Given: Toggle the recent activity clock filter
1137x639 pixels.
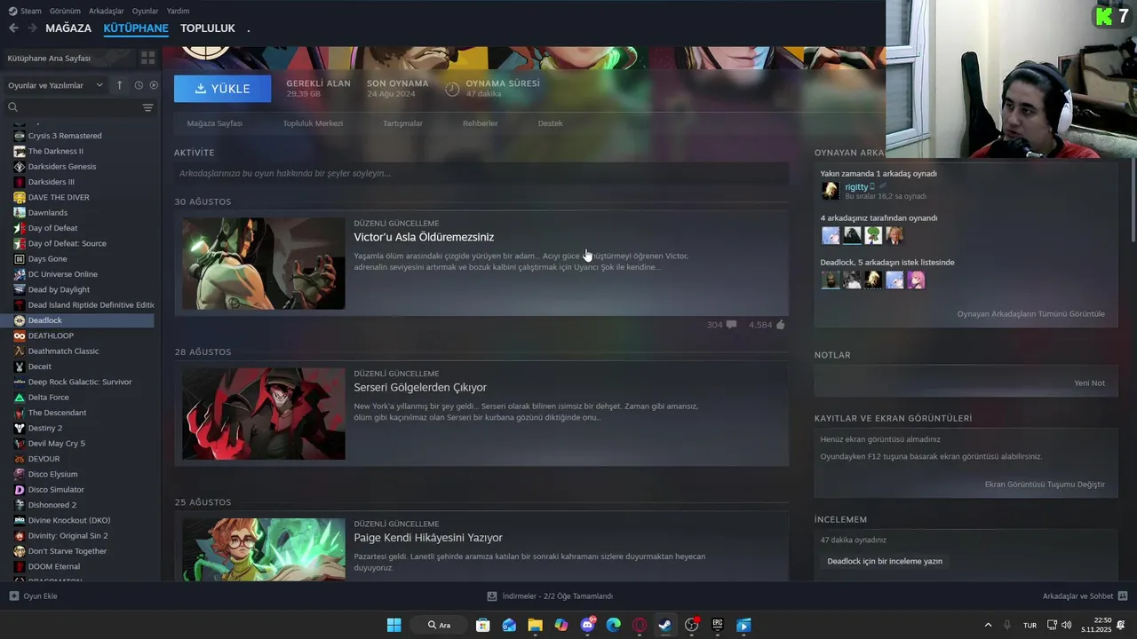Looking at the screenshot, I should [x=139, y=85].
